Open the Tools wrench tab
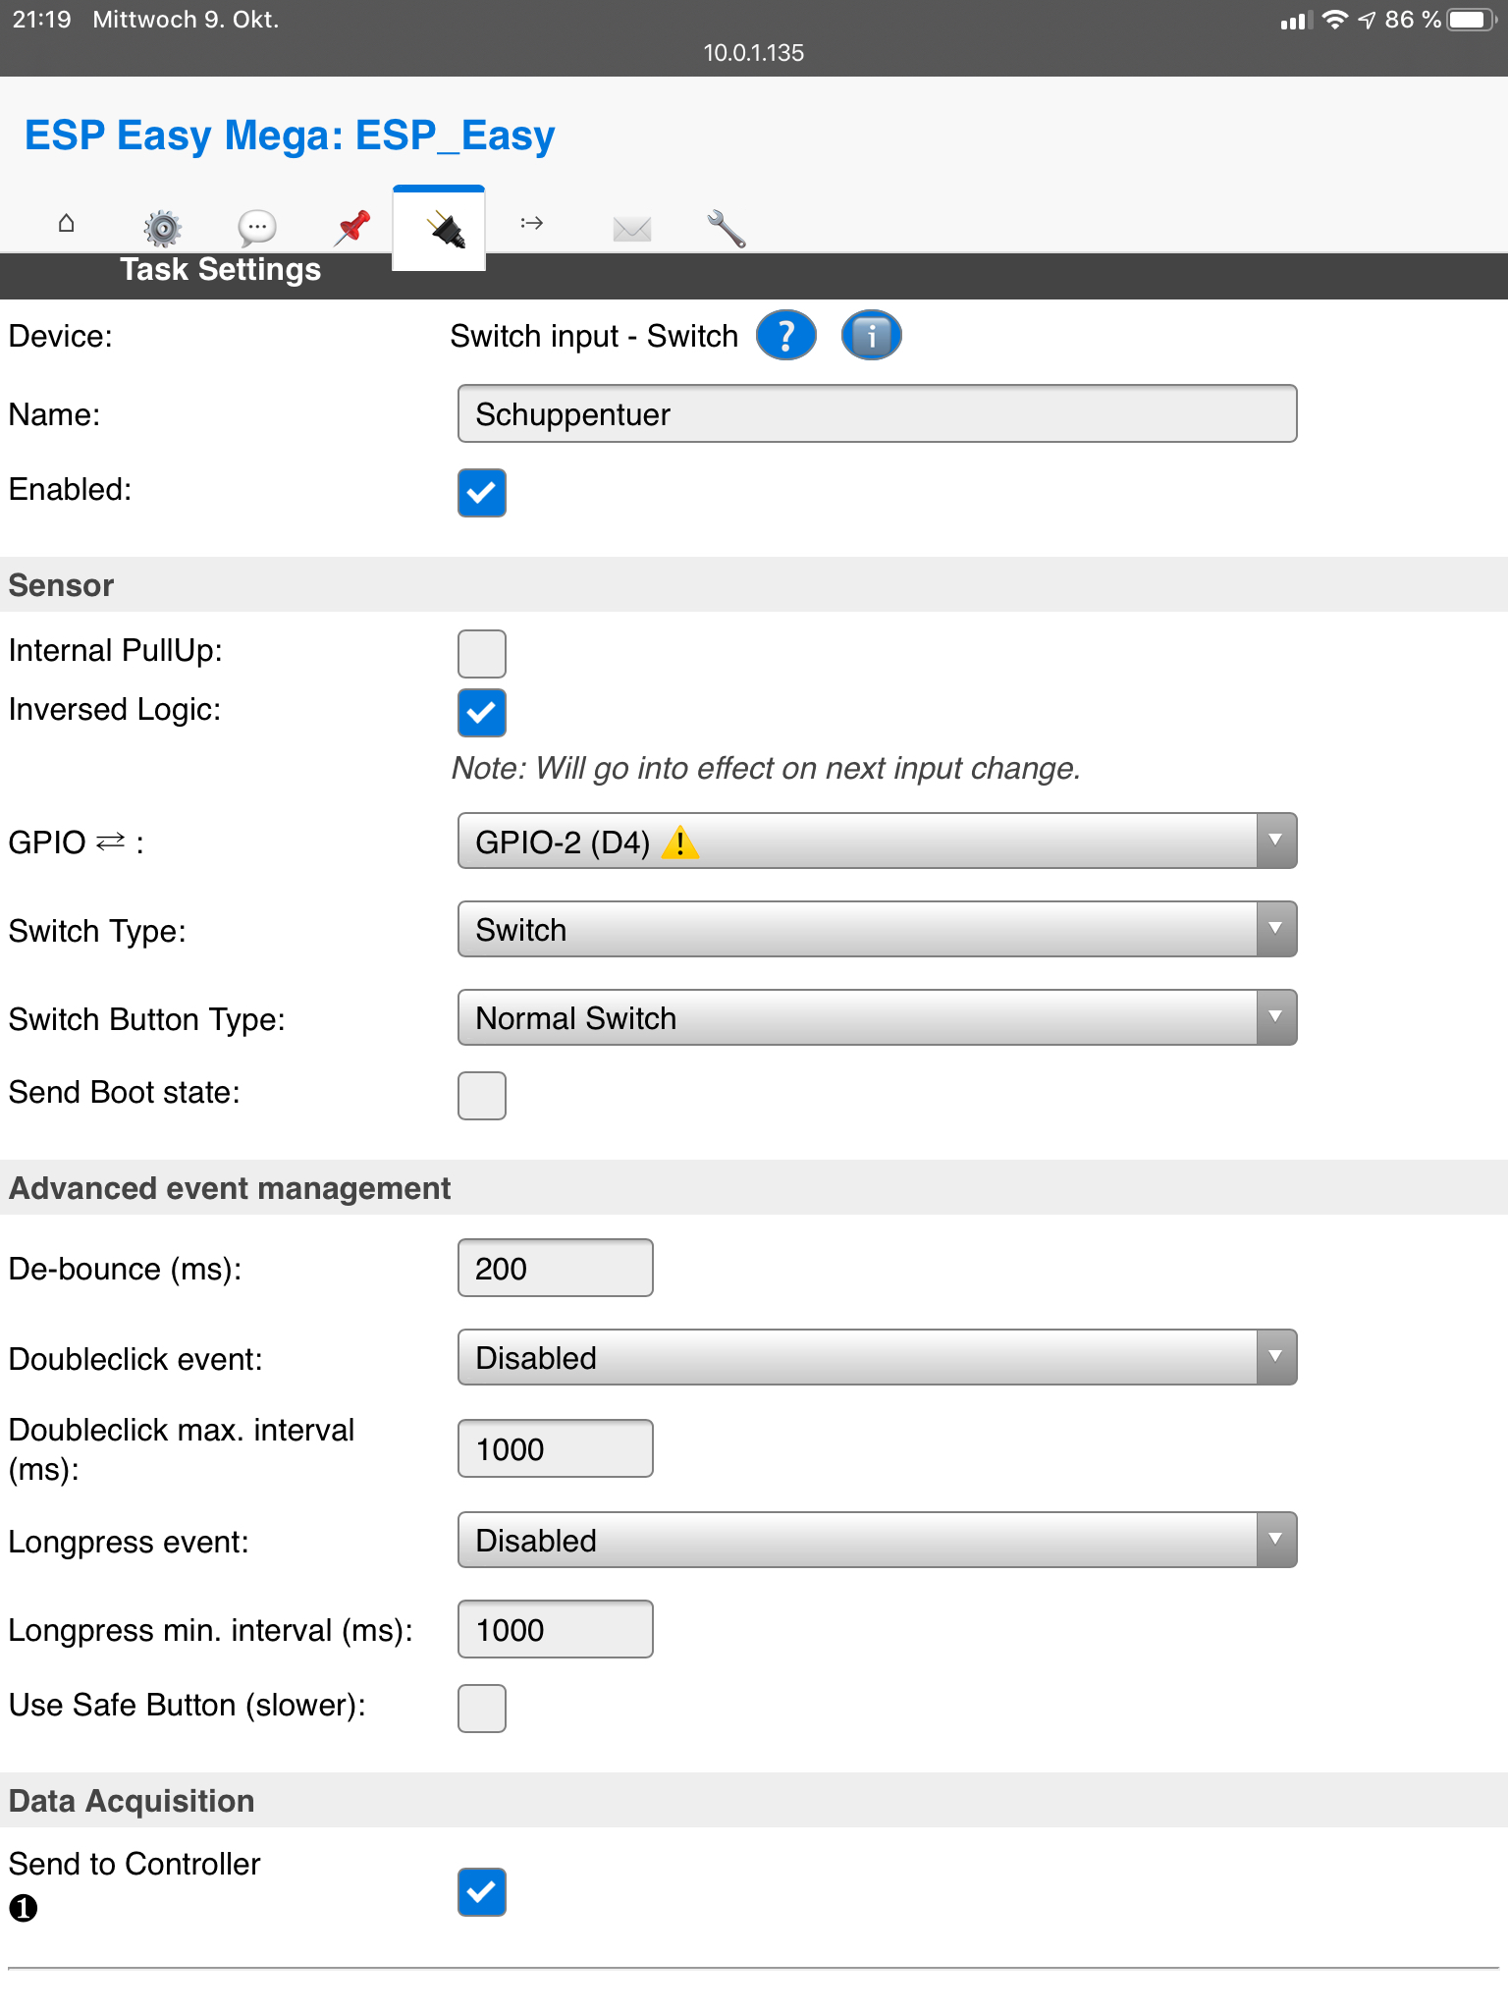The width and height of the screenshot is (1508, 2011). coord(727,228)
